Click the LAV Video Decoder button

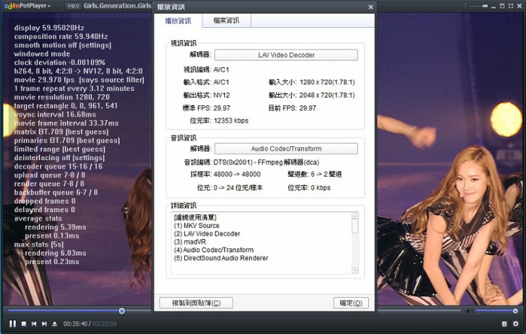click(286, 55)
